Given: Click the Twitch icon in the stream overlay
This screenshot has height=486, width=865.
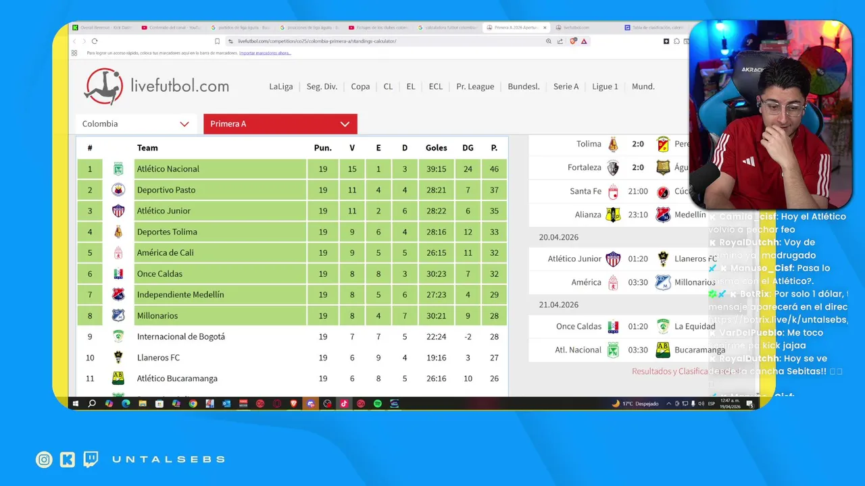Looking at the screenshot, I should point(91,460).
